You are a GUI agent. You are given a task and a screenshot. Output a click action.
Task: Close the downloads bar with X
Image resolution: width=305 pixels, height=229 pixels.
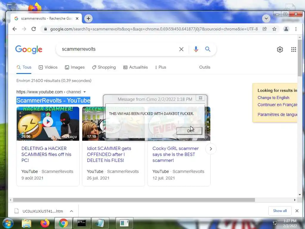(297, 211)
